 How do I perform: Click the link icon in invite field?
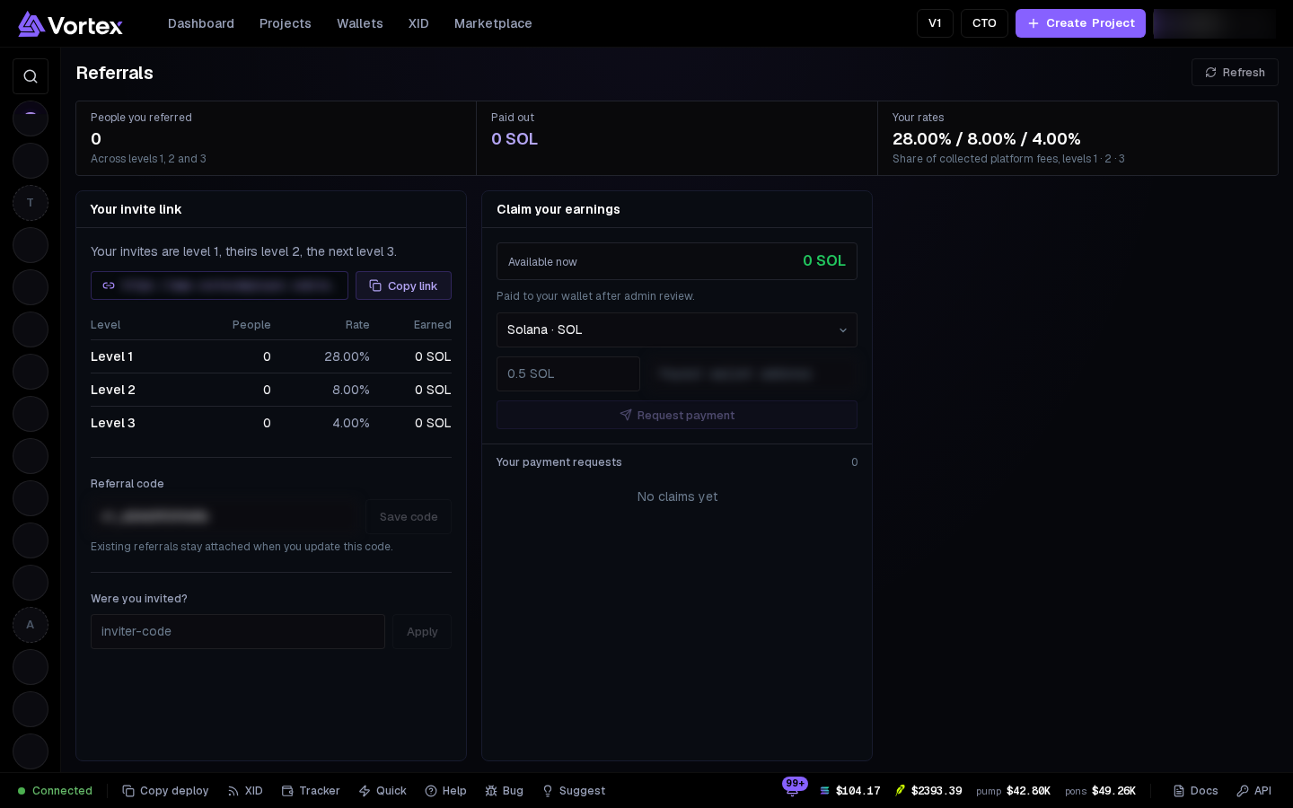click(109, 285)
